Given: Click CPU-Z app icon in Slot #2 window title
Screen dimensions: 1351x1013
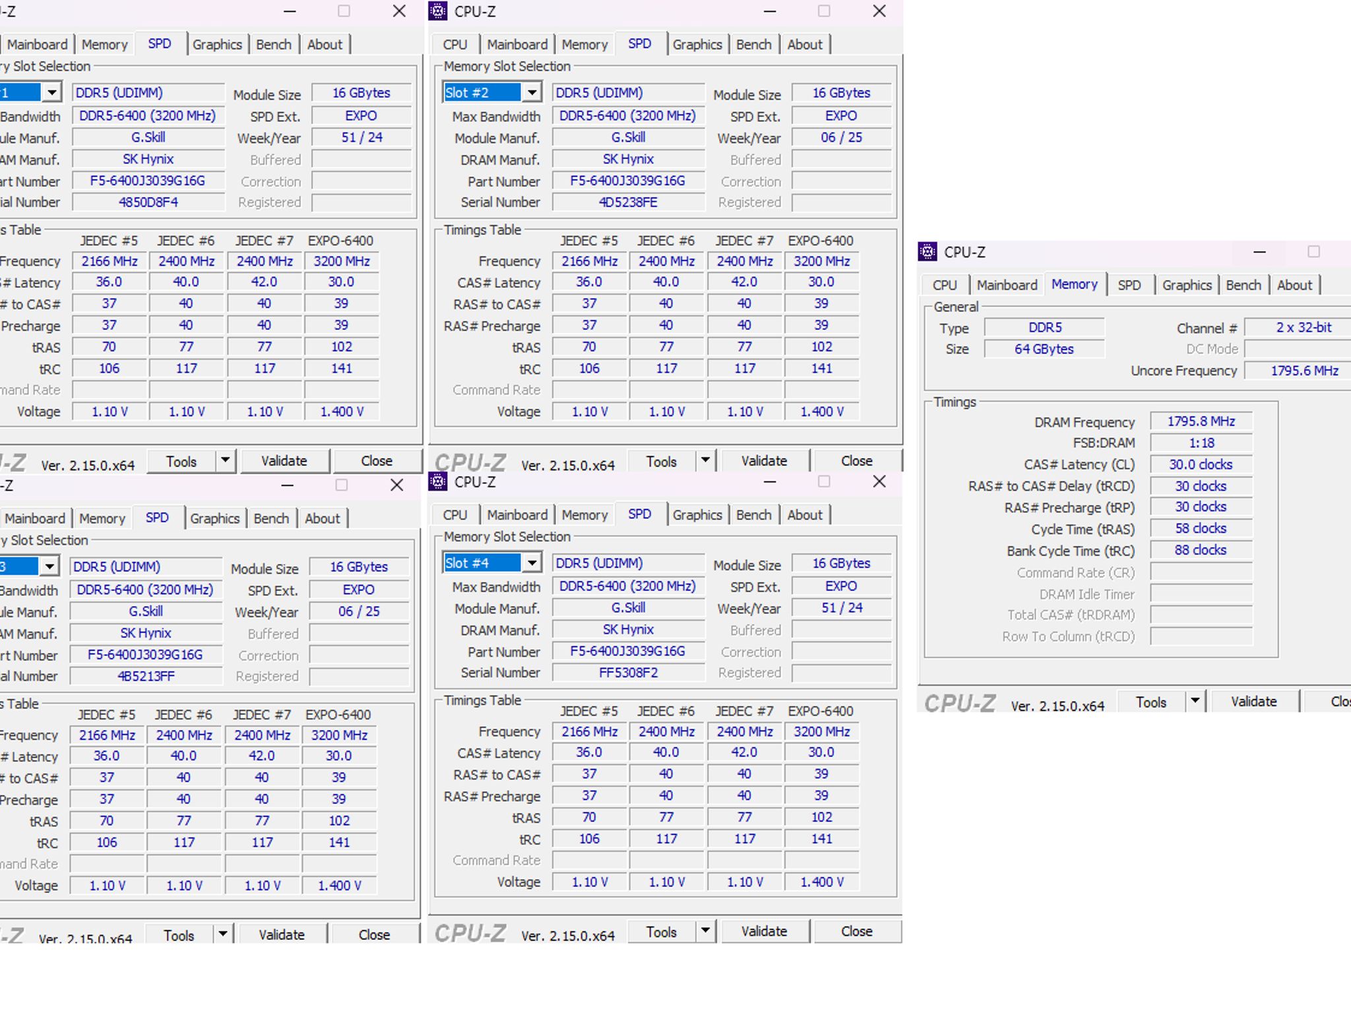Looking at the screenshot, I should pyautogui.click(x=437, y=11).
